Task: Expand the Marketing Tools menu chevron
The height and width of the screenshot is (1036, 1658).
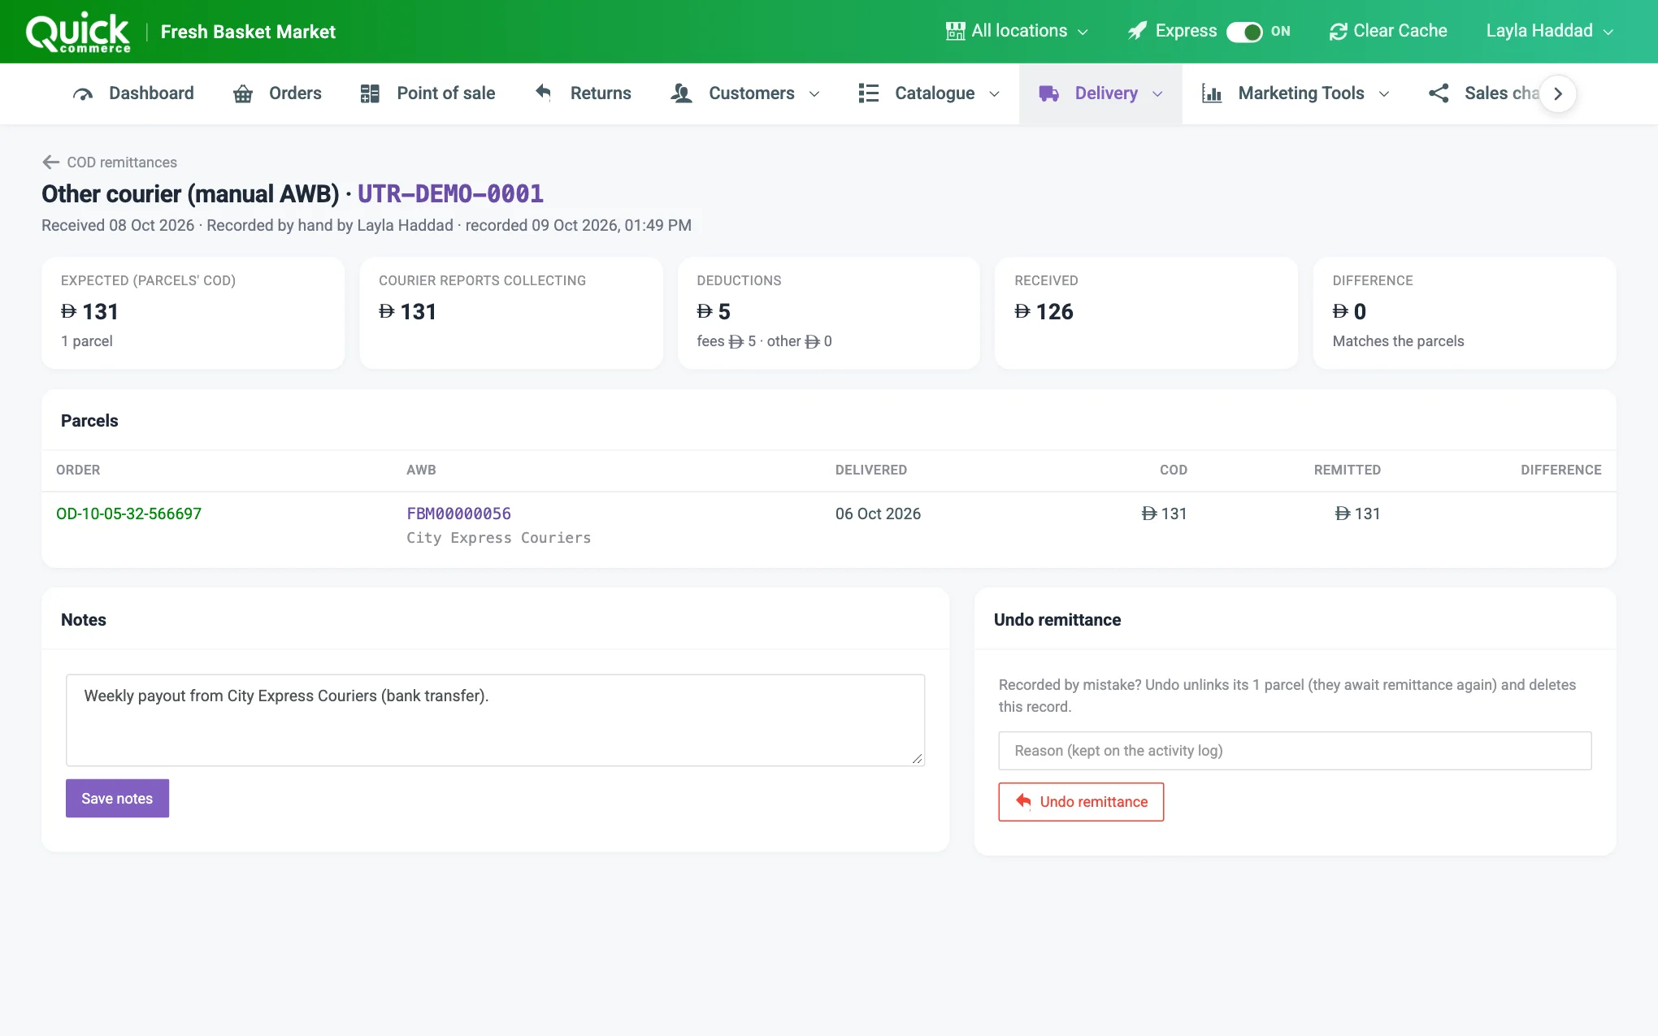Action: coord(1384,94)
